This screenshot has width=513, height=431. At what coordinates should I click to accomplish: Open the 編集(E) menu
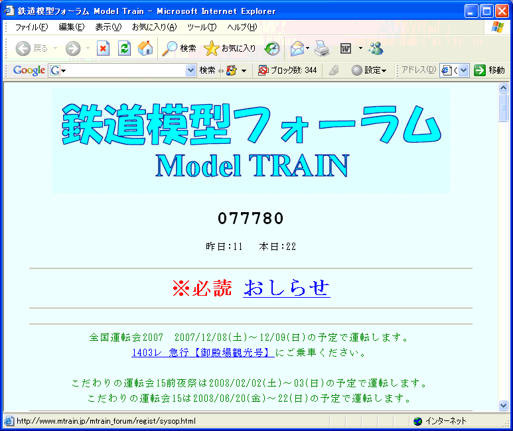(71, 27)
